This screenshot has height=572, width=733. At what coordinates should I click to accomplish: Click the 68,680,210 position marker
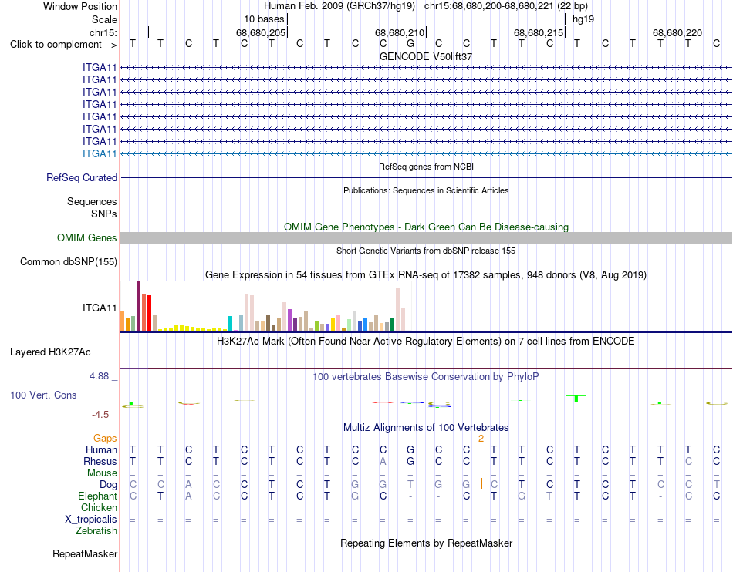(x=400, y=32)
